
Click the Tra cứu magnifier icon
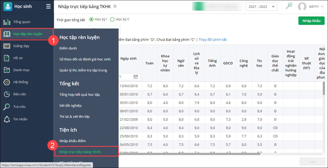pyautogui.click(x=7, y=107)
